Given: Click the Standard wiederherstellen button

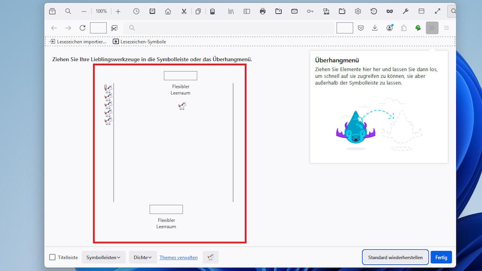Looking at the screenshot, I should 395,257.
